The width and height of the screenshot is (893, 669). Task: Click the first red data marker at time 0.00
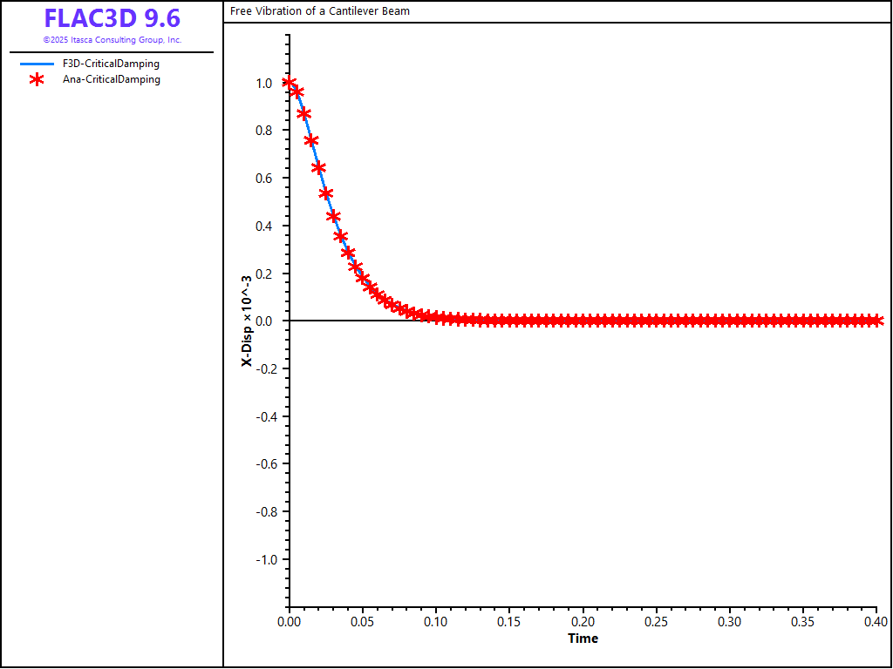tap(290, 83)
